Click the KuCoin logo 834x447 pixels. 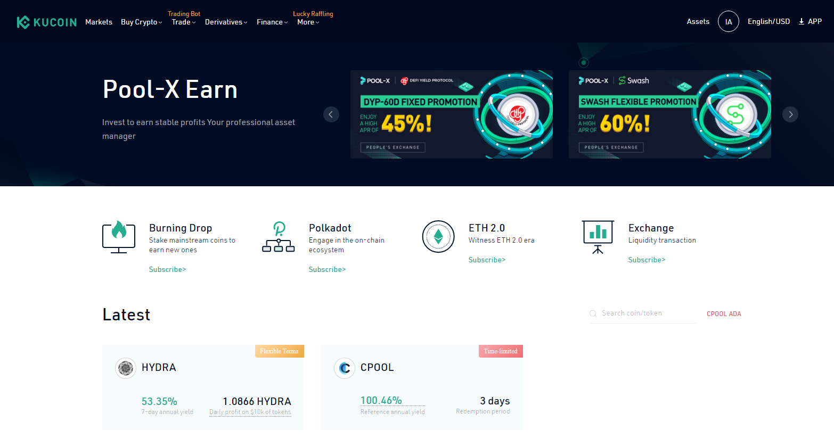47,22
